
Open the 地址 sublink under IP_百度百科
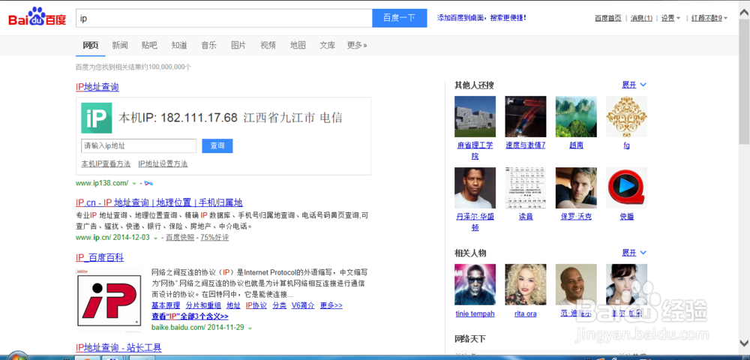233,305
